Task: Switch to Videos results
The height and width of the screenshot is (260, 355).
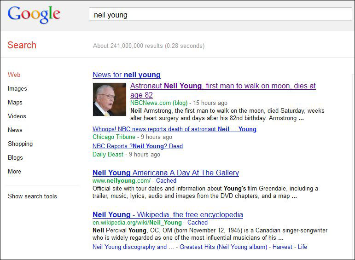Action: coord(17,116)
